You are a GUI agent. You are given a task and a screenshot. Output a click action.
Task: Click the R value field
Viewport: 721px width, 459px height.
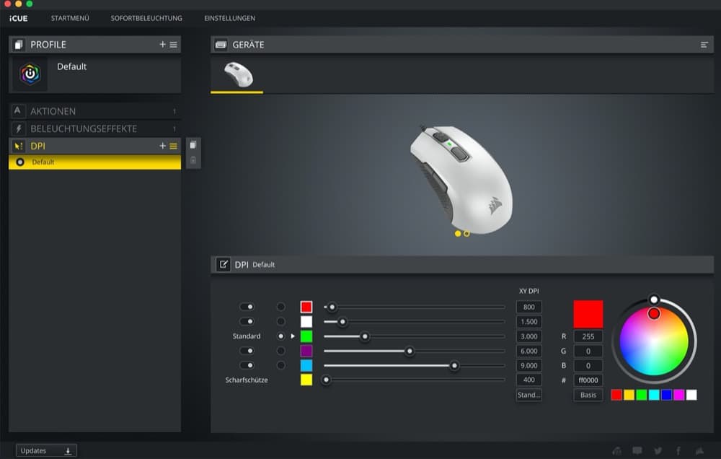coord(588,336)
